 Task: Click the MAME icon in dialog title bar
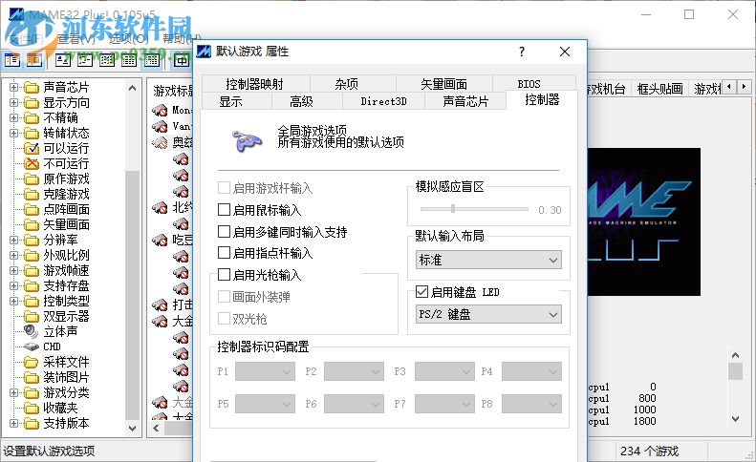tap(204, 52)
